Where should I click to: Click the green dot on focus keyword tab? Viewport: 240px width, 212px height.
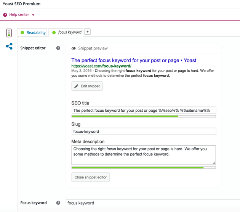[x=54, y=32]
